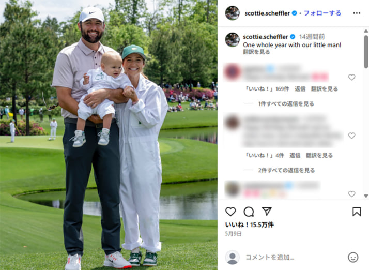Screen dimensions: 369x270
Task: Click the profile avatar in post header
Action: tap(232, 13)
